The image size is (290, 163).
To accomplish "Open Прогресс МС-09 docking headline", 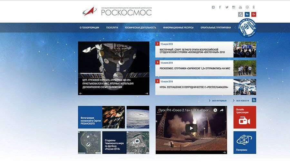I will point(108,83).
